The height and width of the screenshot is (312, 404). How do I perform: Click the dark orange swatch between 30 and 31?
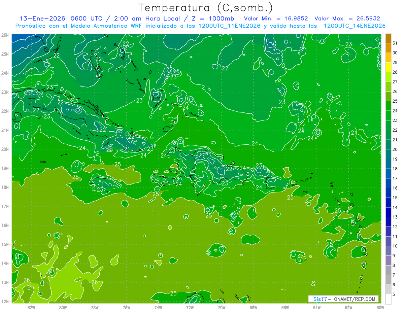(388, 48)
